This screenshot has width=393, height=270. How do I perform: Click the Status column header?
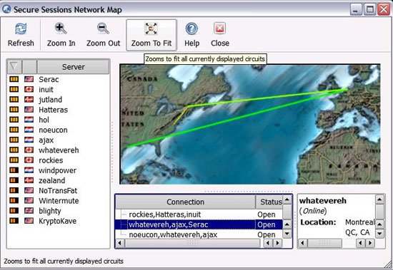(x=269, y=202)
